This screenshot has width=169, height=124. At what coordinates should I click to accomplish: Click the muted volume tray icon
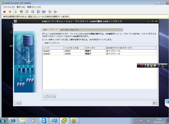(x=149, y=121)
